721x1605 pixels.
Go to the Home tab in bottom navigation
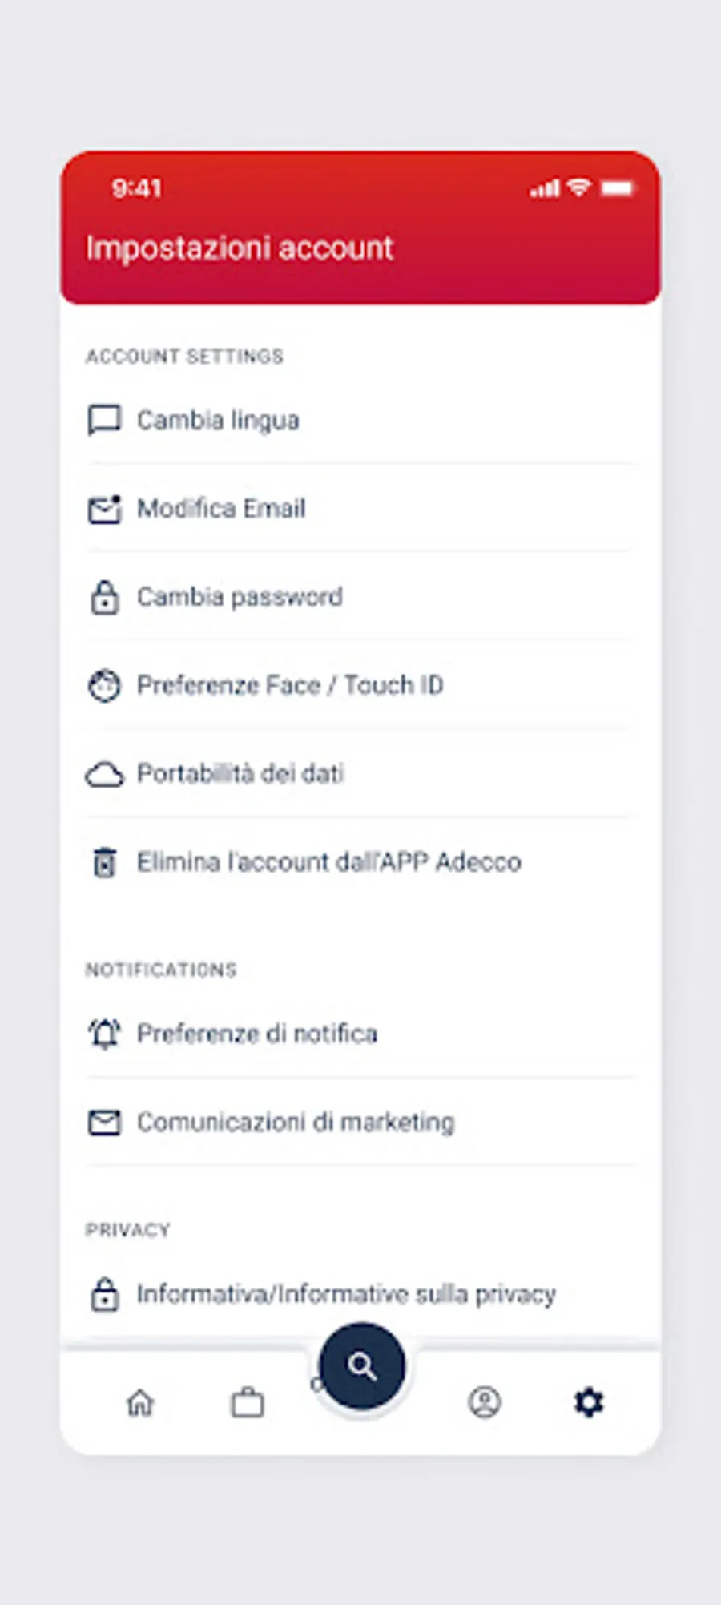pyautogui.click(x=140, y=1402)
